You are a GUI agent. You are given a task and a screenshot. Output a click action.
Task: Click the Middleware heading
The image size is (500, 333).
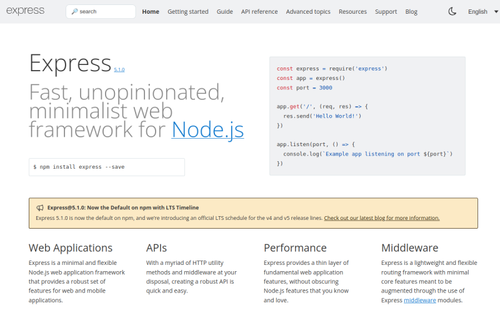click(x=410, y=248)
